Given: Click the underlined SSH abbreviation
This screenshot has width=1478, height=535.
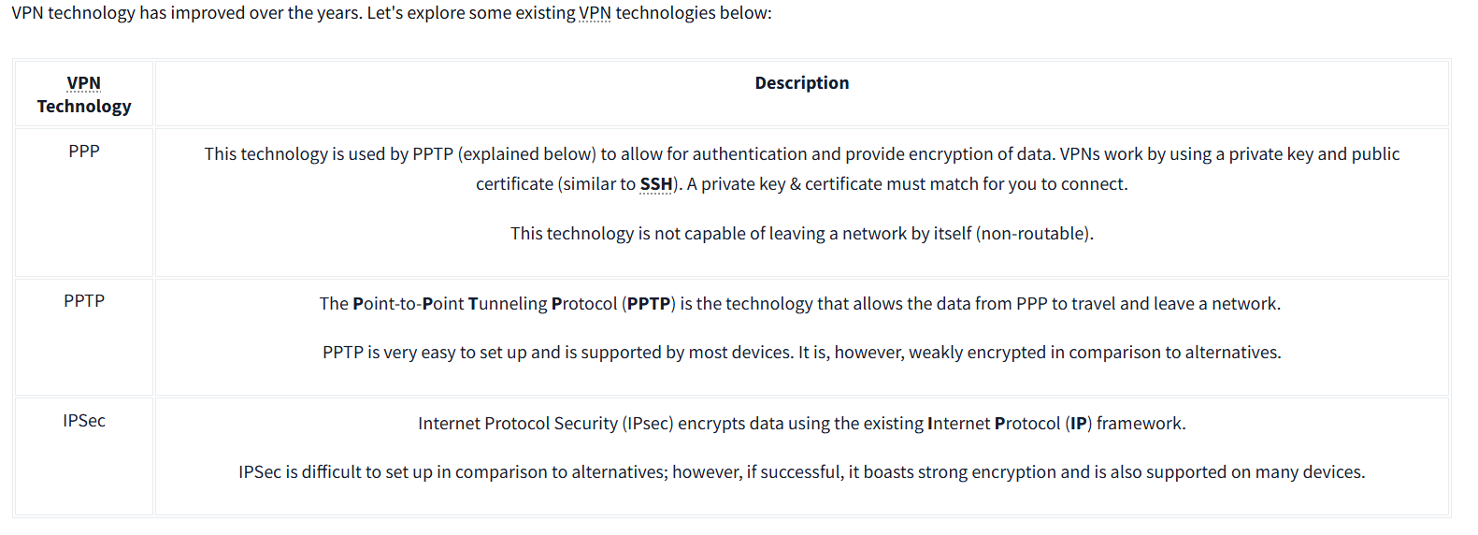Looking at the screenshot, I should click(x=656, y=184).
